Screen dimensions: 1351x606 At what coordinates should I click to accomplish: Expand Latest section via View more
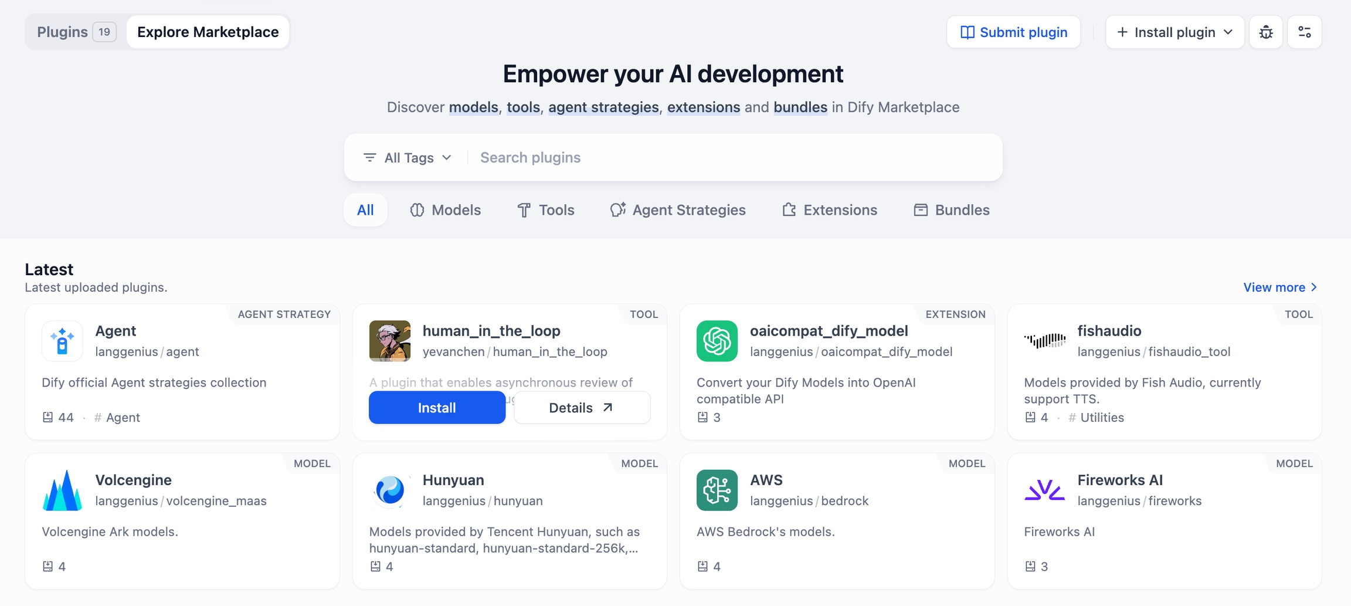1279,287
